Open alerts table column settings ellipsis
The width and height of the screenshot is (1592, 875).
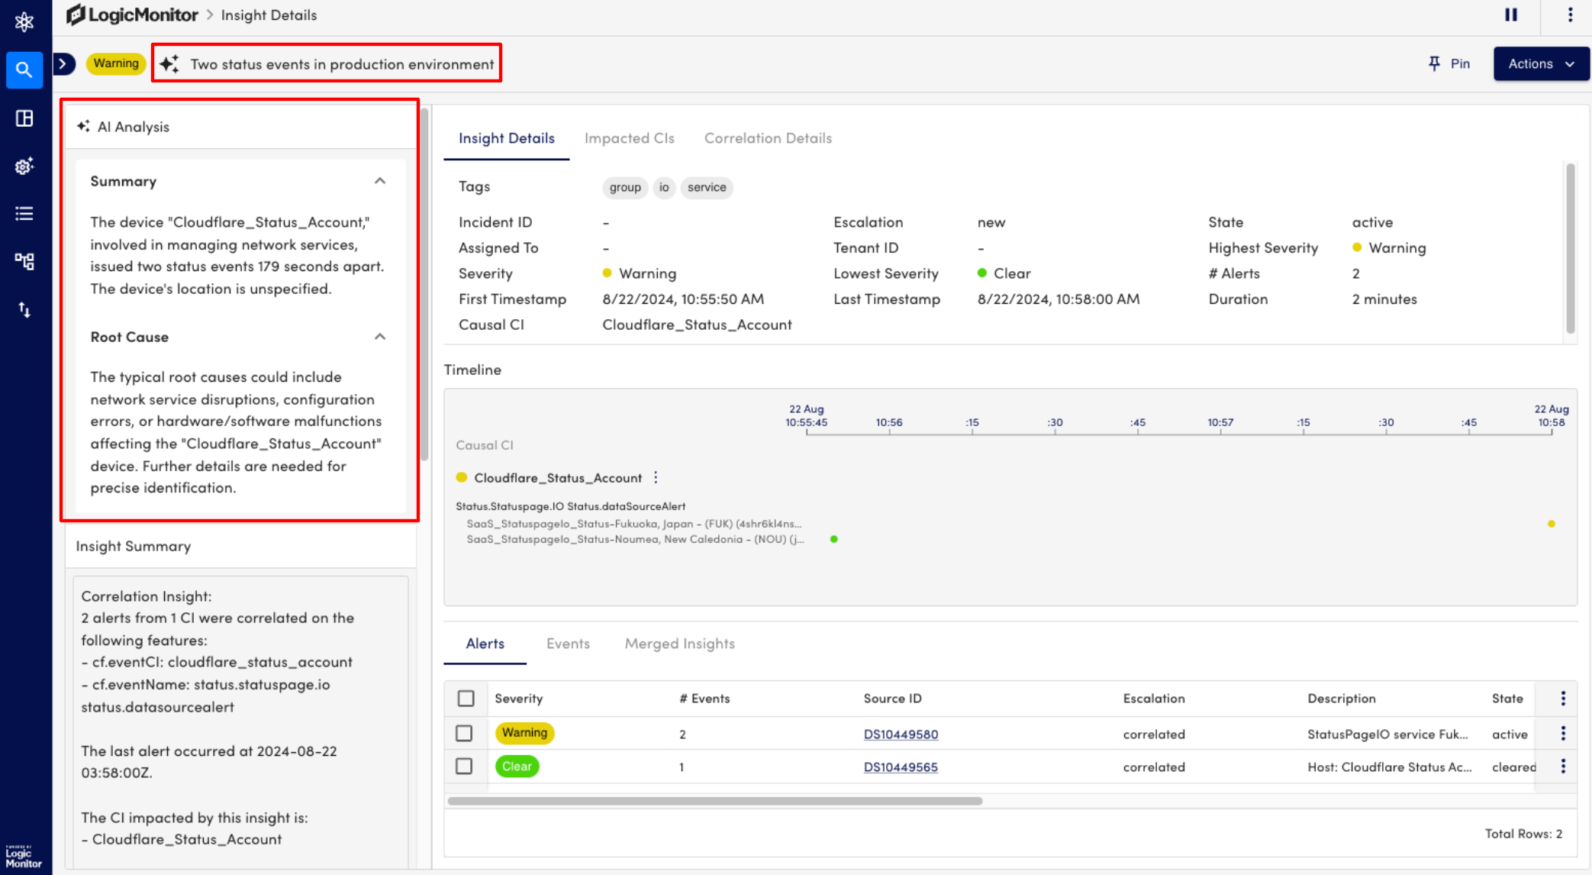1563,698
